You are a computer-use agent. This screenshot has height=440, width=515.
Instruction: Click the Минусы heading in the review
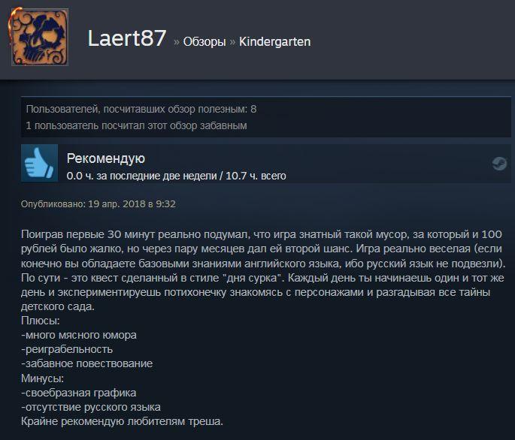click(42, 378)
